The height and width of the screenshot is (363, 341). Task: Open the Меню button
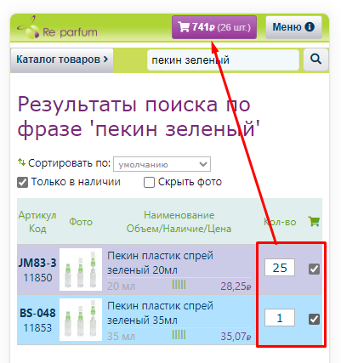[x=293, y=27]
